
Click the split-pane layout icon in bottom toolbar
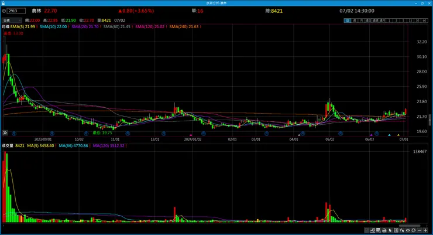(396, 230)
